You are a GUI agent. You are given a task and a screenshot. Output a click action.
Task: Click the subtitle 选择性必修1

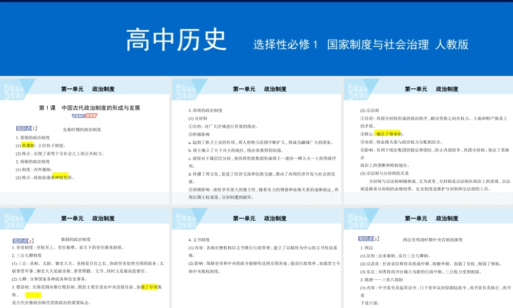285,45
